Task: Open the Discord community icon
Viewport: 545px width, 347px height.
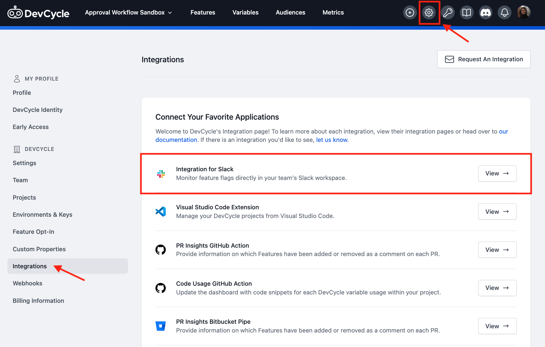Action: coord(485,12)
